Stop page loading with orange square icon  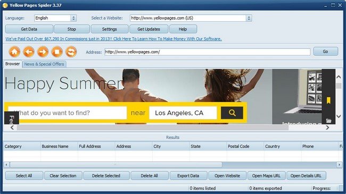point(57,52)
